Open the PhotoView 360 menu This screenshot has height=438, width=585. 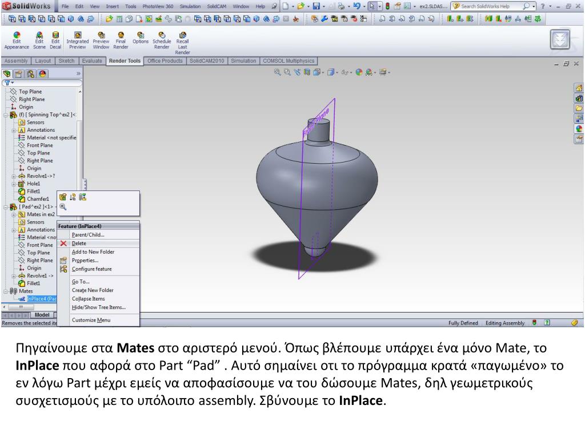pyautogui.click(x=158, y=6)
